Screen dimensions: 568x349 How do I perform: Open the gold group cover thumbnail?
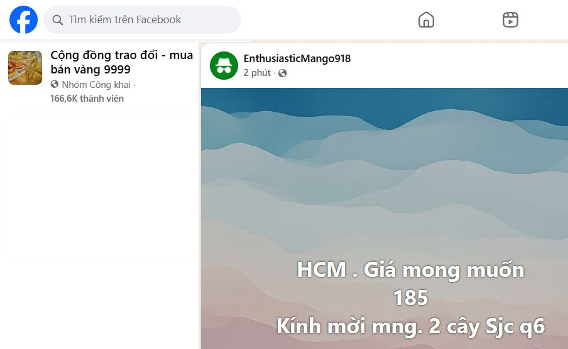(x=25, y=68)
